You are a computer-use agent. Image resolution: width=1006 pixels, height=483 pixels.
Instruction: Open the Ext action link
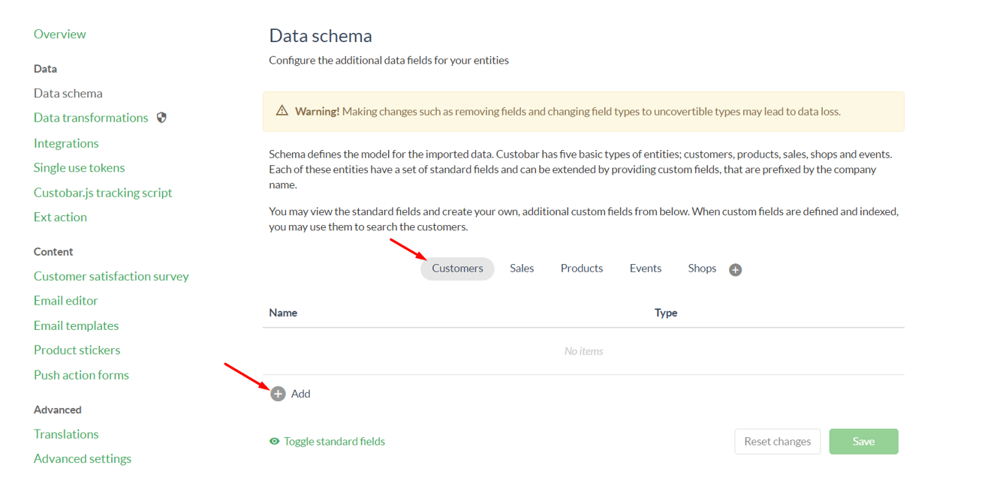click(60, 217)
